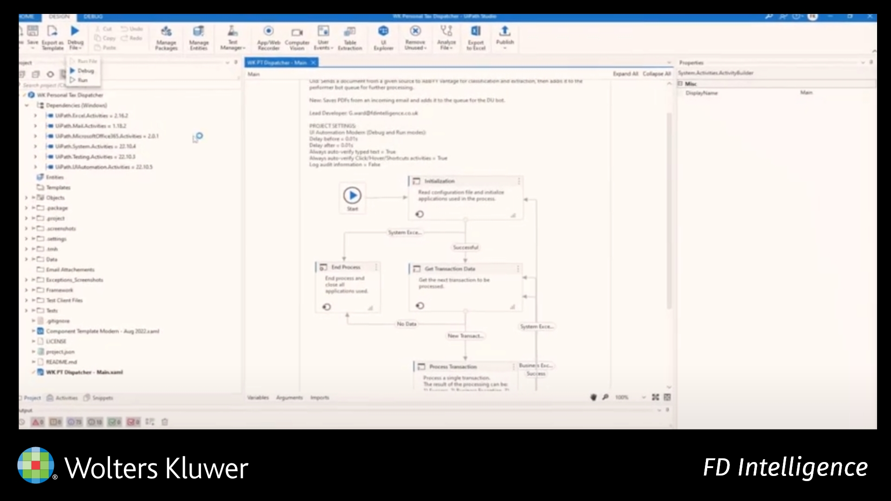Click the App/Web Recorder icon
Screen dimensions: 891x501
[268, 37]
